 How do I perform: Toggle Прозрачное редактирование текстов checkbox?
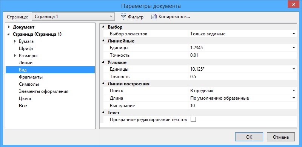193,120
